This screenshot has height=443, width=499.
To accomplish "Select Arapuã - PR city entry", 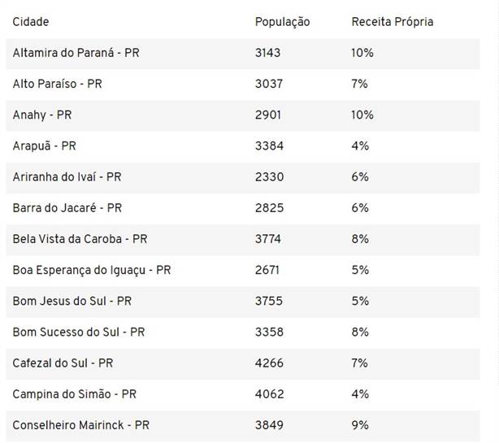I will click(44, 146).
